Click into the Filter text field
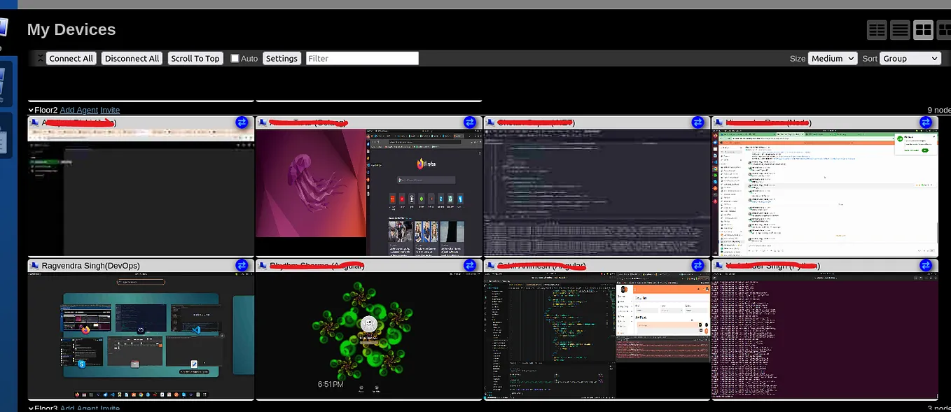Image resolution: width=951 pixels, height=412 pixels. [362, 59]
